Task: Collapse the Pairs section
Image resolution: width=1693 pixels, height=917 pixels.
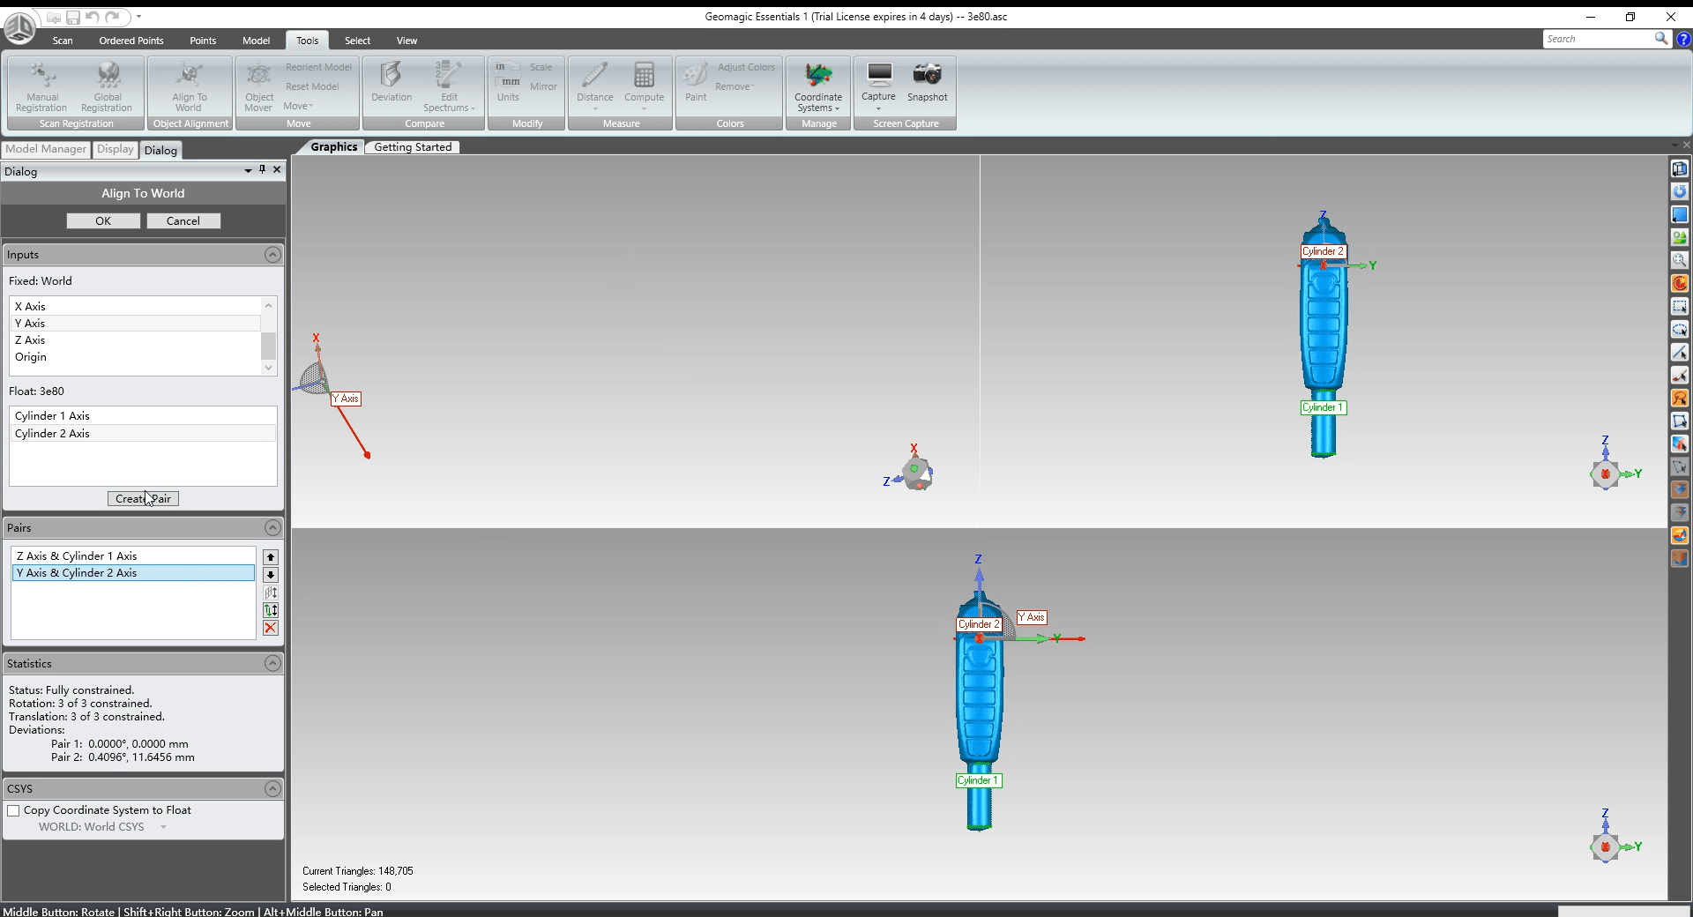Action: coord(272,527)
